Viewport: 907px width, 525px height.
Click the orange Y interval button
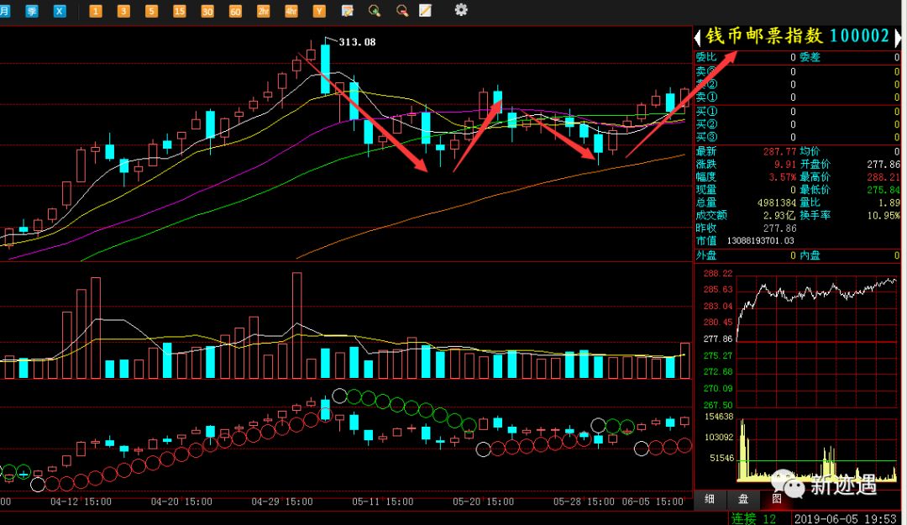click(x=319, y=11)
